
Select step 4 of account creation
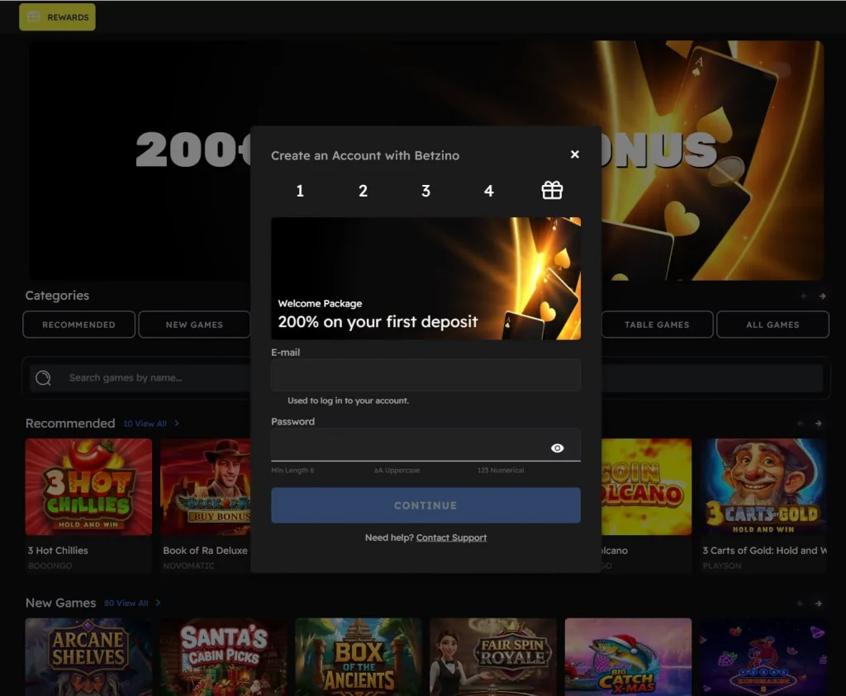(x=488, y=191)
